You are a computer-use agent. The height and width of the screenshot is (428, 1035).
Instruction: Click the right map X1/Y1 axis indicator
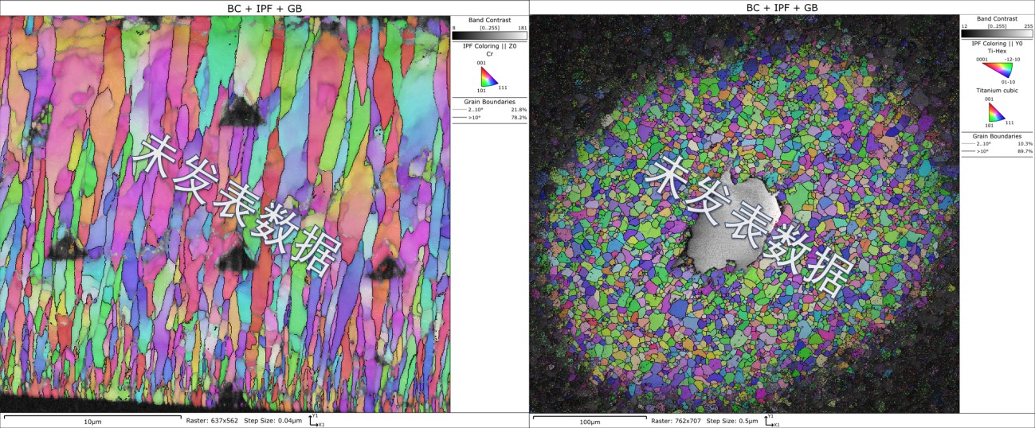[x=770, y=420]
